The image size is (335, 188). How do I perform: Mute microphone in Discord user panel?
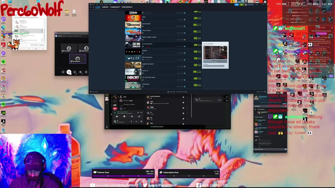tap(131, 121)
